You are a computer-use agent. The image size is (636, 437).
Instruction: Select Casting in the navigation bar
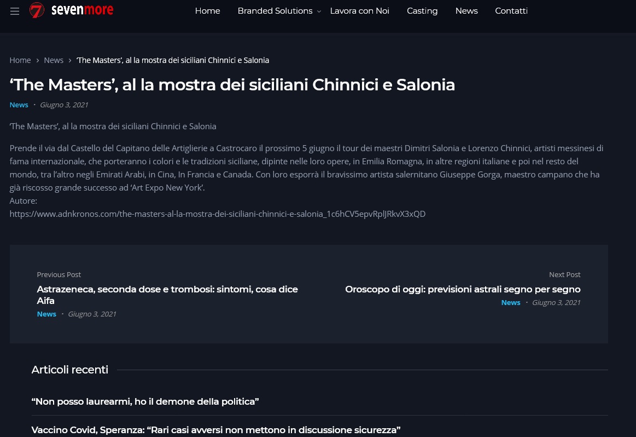(422, 11)
